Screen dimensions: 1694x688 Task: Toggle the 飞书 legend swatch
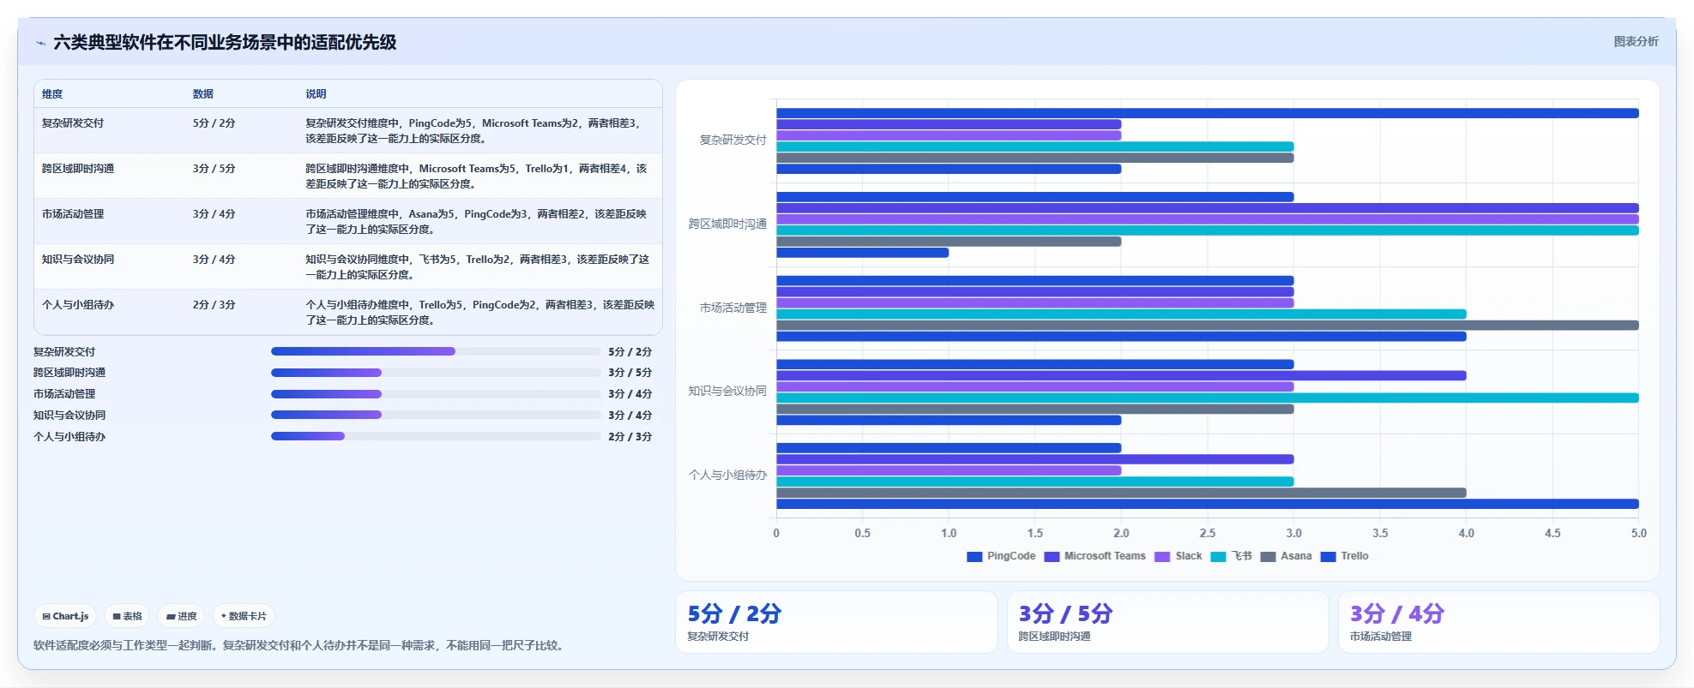pos(1218,557)
